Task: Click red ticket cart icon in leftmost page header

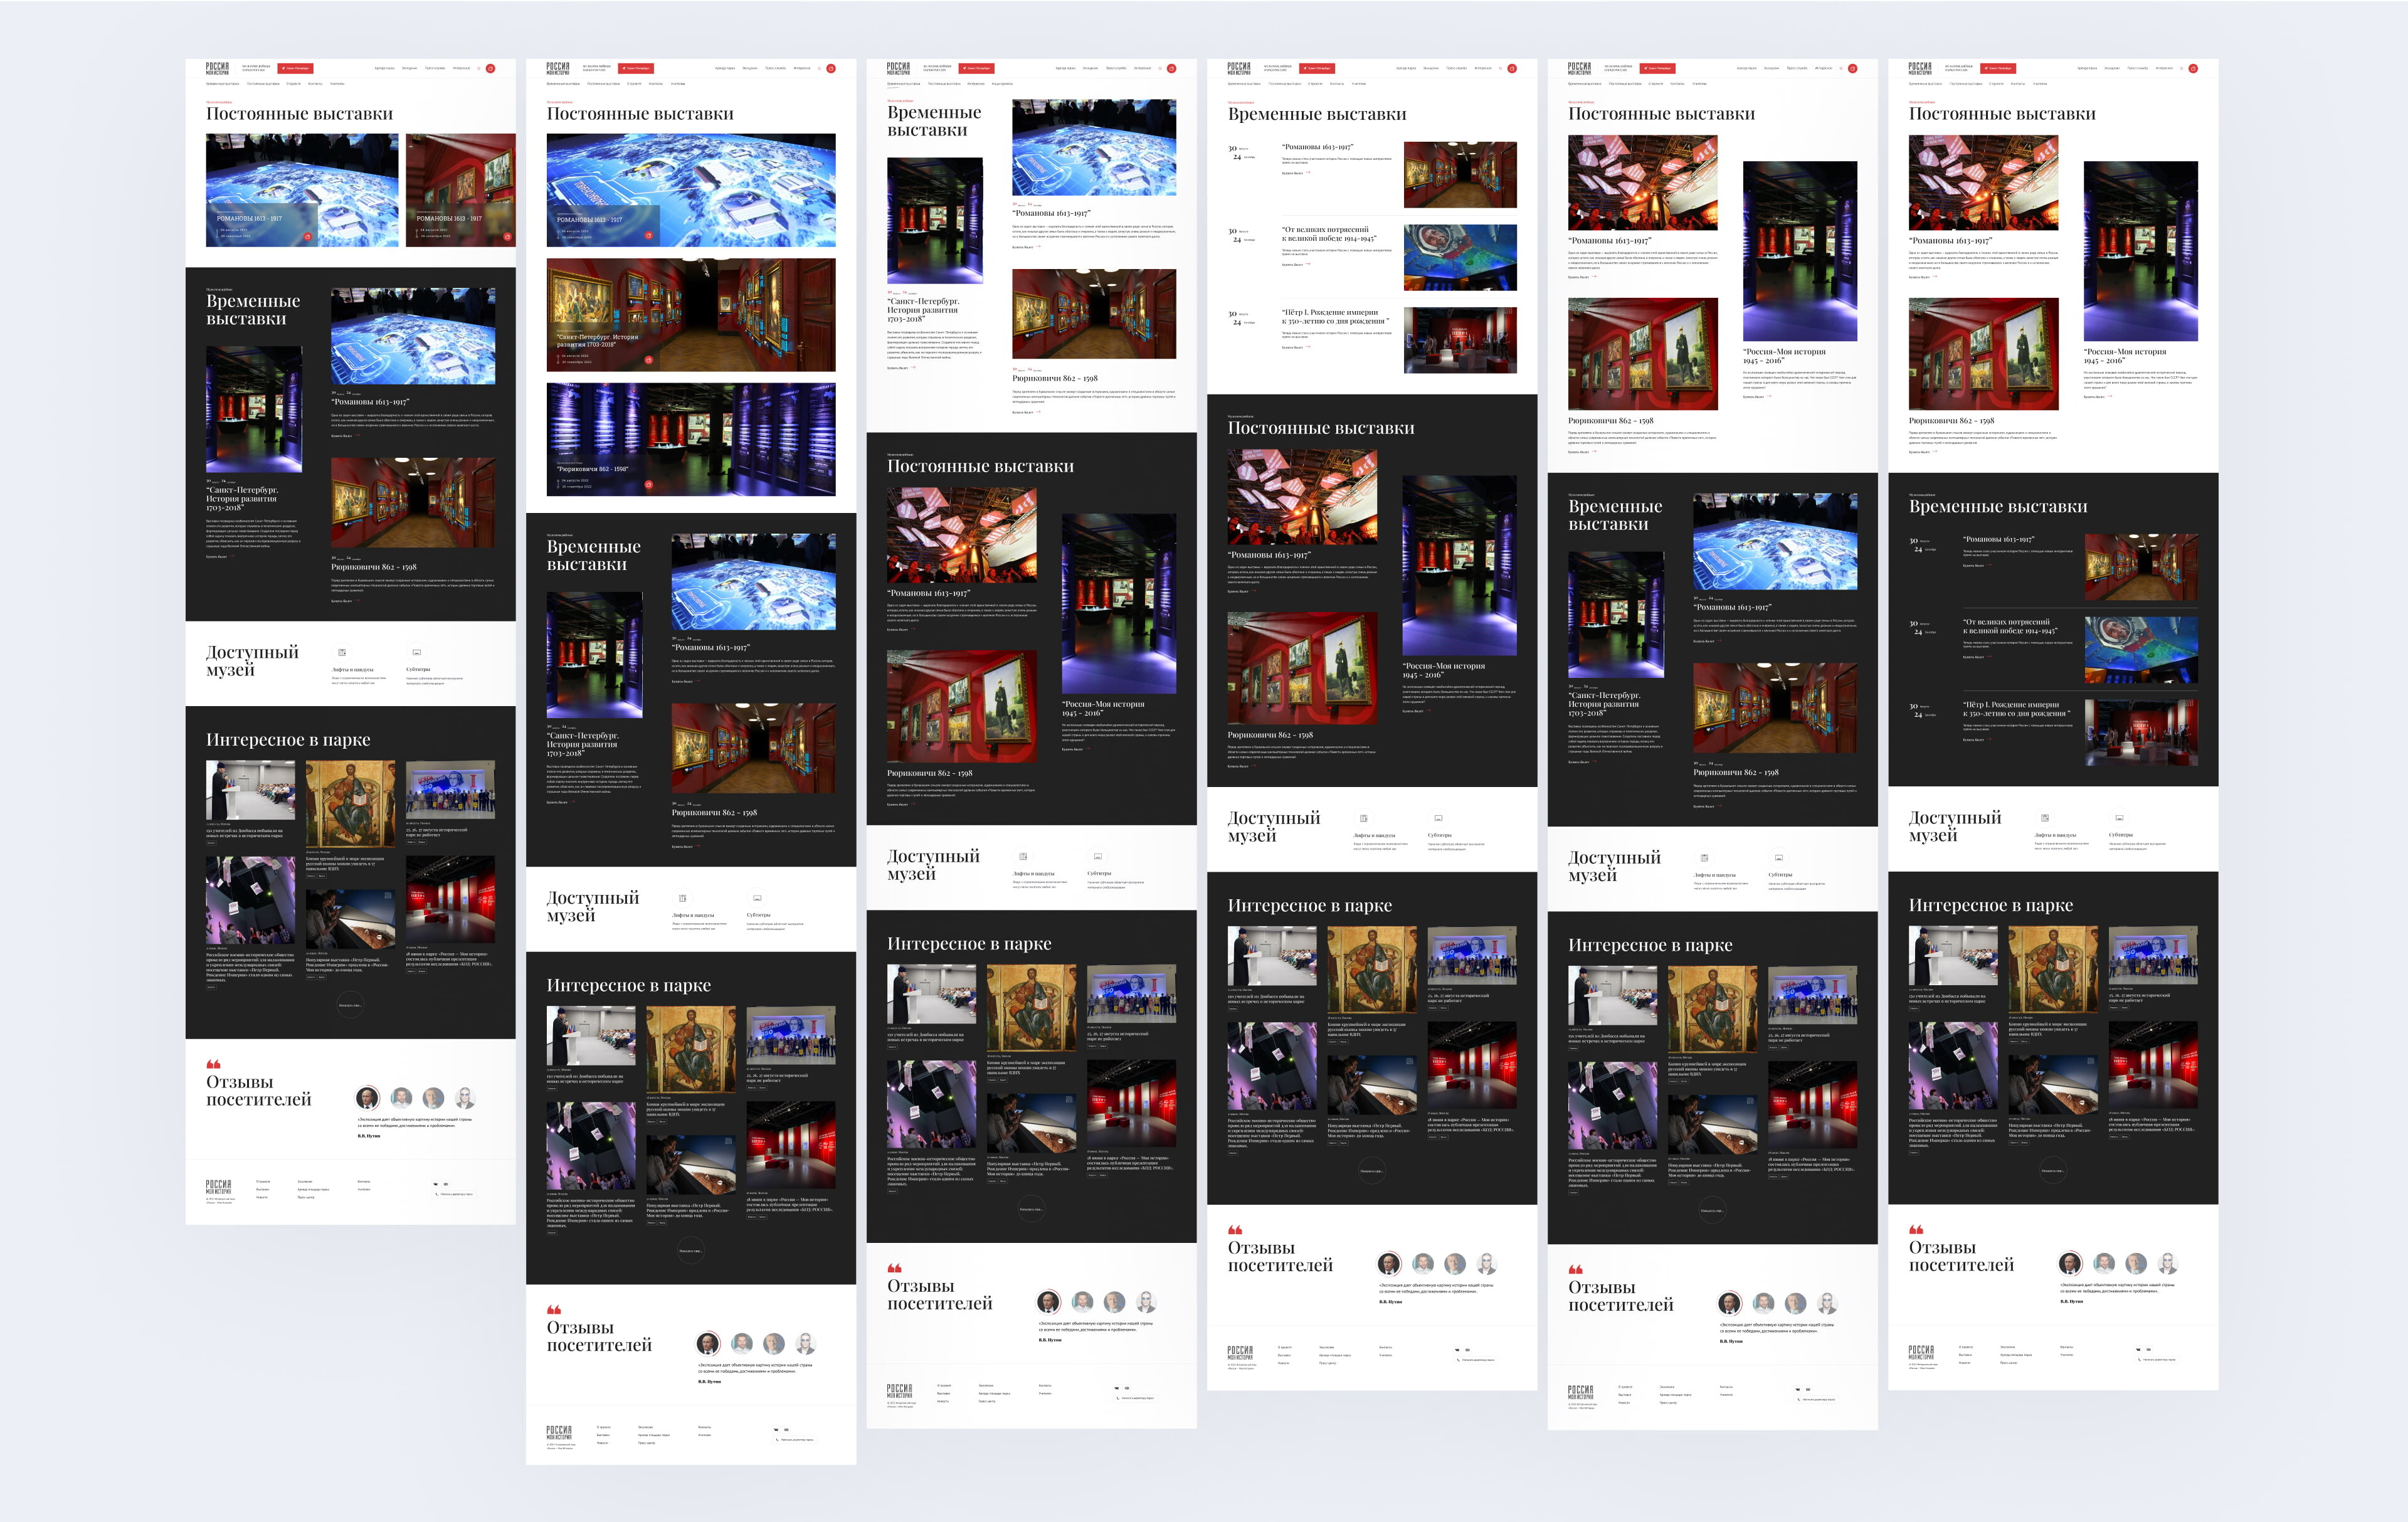Action: tap(490, 68)
